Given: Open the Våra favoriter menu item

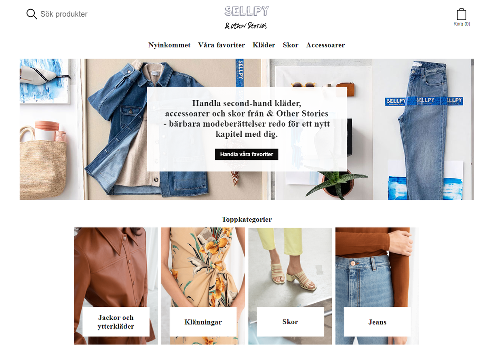Looking at the screenshot, I should point(221,45).
